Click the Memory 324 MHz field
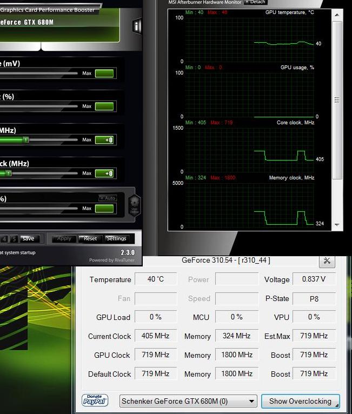352x414 pixels. click(x=237, y=336)
